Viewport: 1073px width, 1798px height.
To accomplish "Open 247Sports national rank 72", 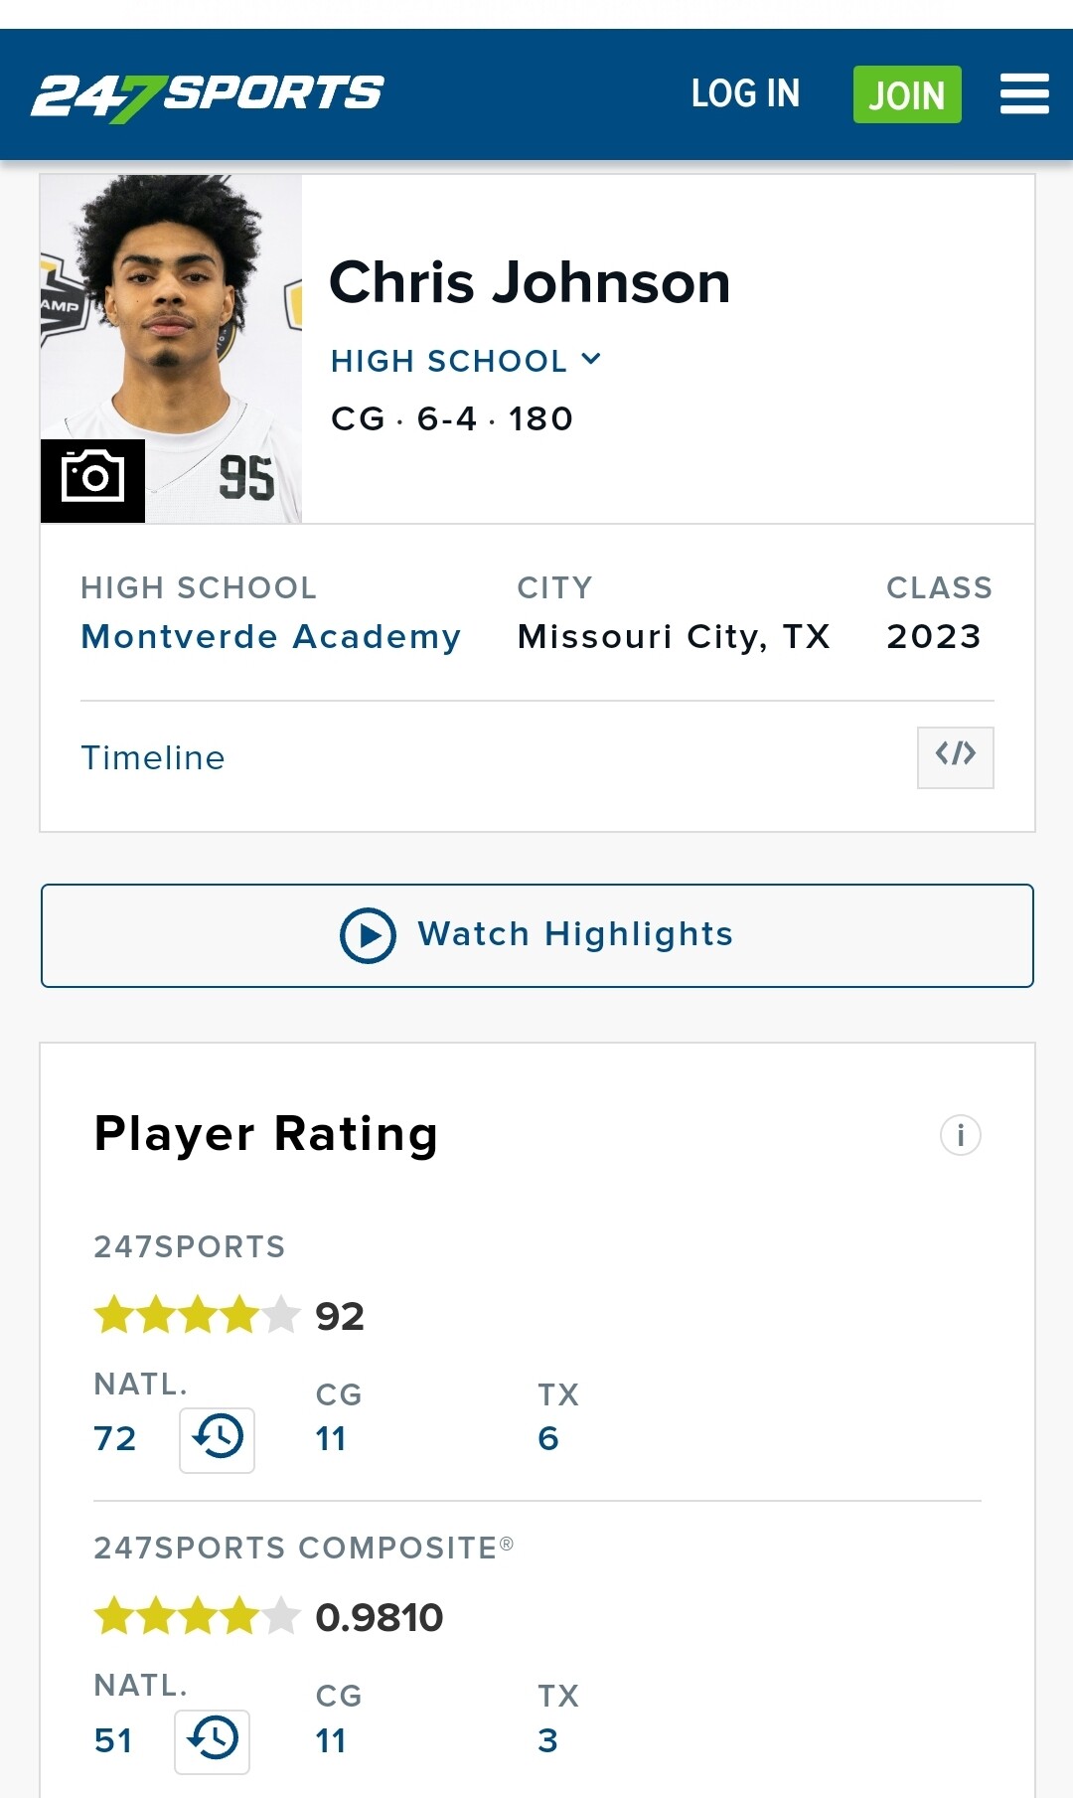I will (x=115, y=1439).
